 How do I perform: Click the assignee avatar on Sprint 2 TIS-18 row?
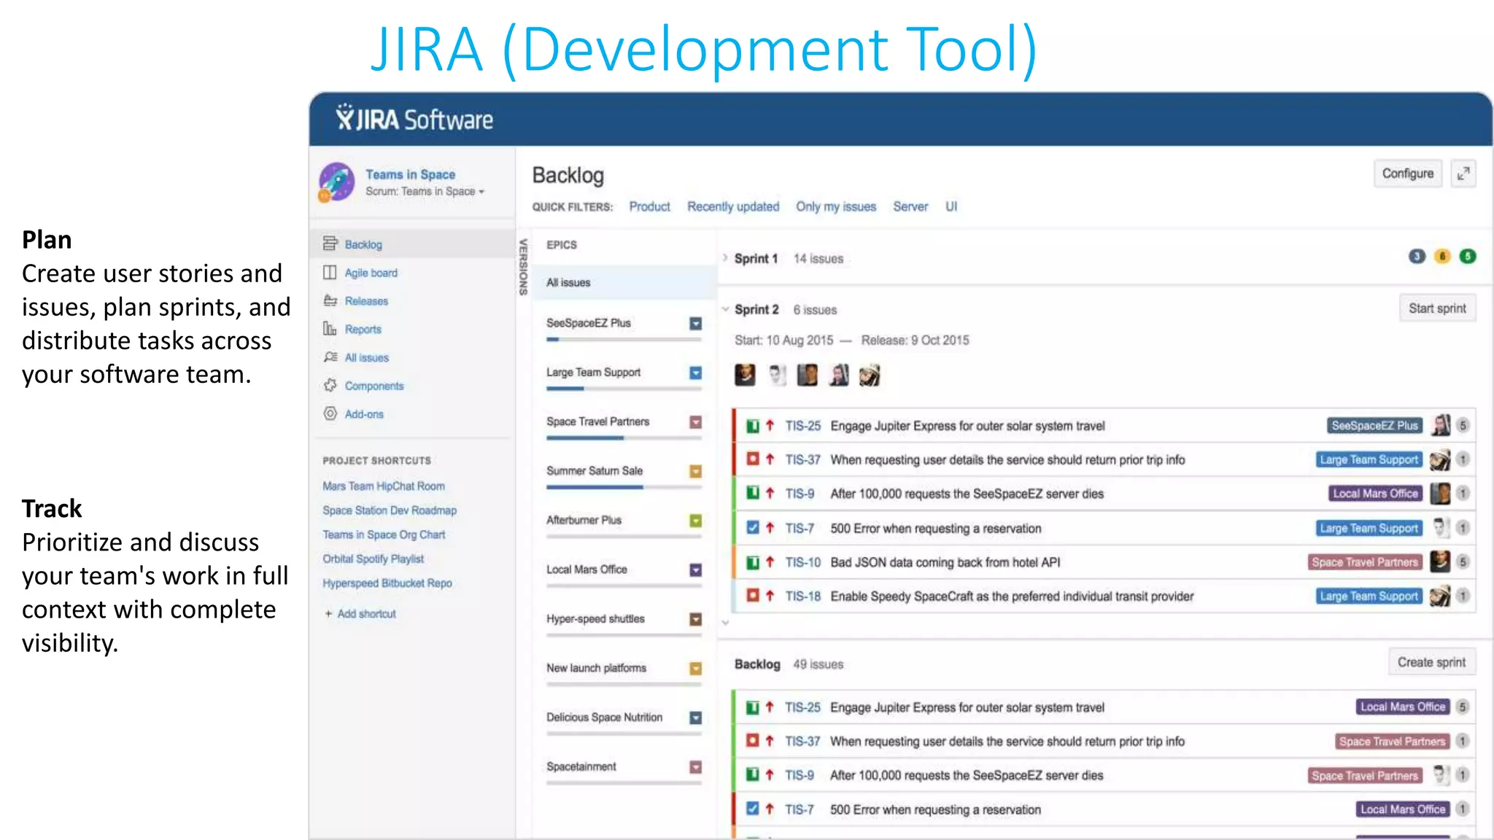[x=1440, y=596]
